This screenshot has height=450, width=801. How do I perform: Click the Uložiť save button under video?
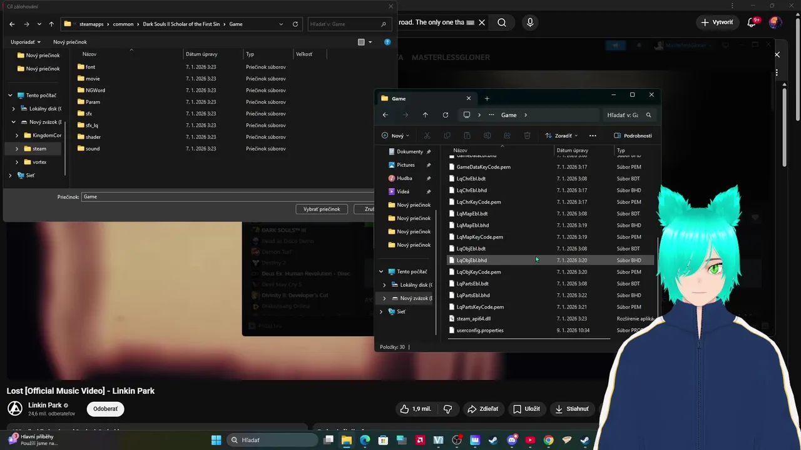(x=526, y=409)
